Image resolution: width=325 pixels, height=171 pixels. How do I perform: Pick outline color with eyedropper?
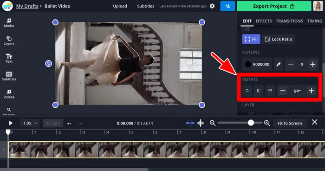tap(279, 64)
